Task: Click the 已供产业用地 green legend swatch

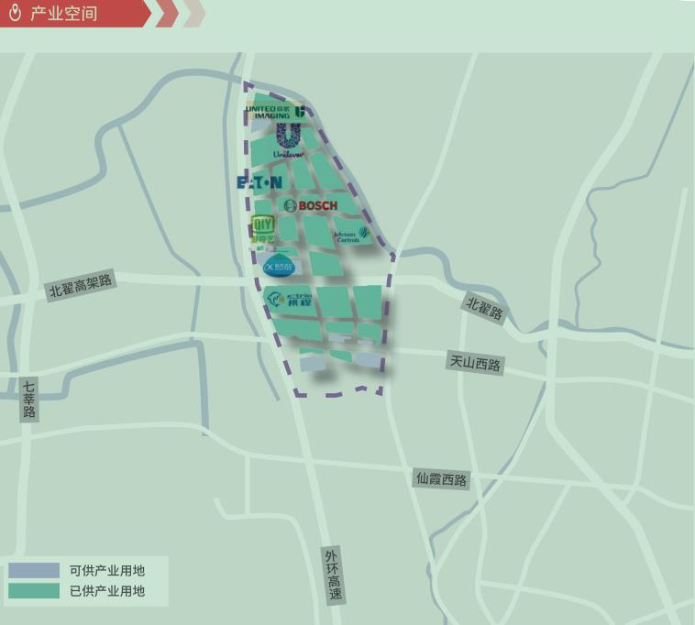Action: (x=34, y=591)
